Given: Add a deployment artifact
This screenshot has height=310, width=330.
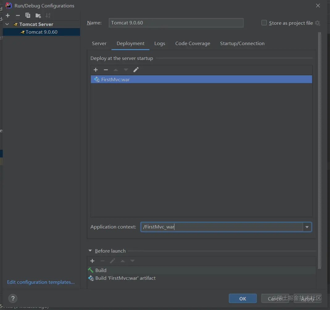Looking at the screenshot, I should tap(96, 70).
